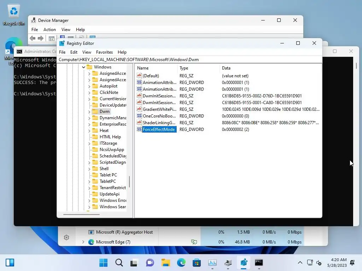This screenshot has width=362, height=271.
Task: Click the tree pane vertical scrollbar
Action: (129, 182)
